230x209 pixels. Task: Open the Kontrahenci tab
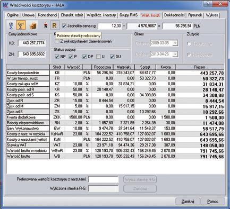tap(47, 15)
